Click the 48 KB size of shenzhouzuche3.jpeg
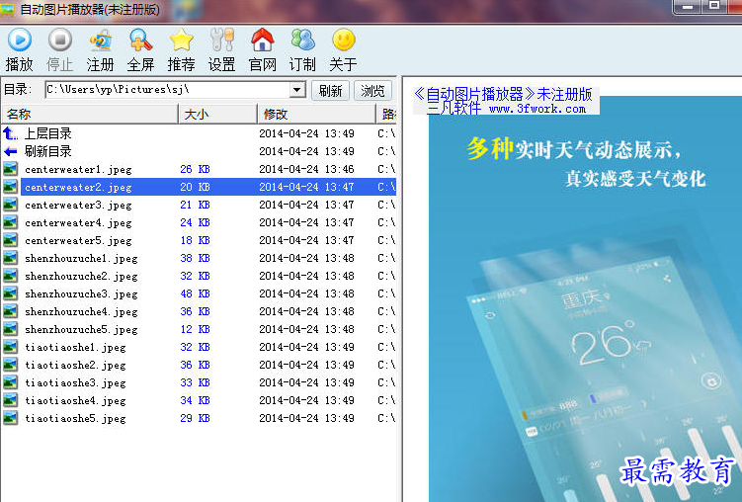 click(x=195, y=293)
